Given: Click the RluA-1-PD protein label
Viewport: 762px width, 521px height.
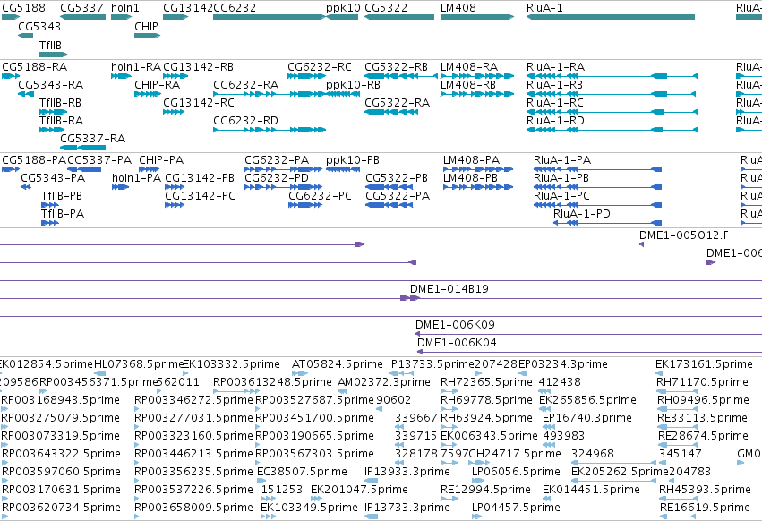Looking at the screenshot, I should click(x=582, y=214).
